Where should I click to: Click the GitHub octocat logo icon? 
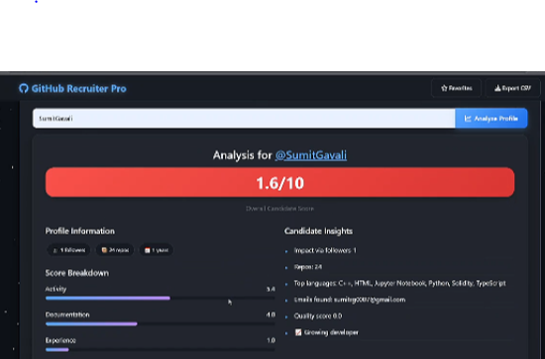pos(24,88)
